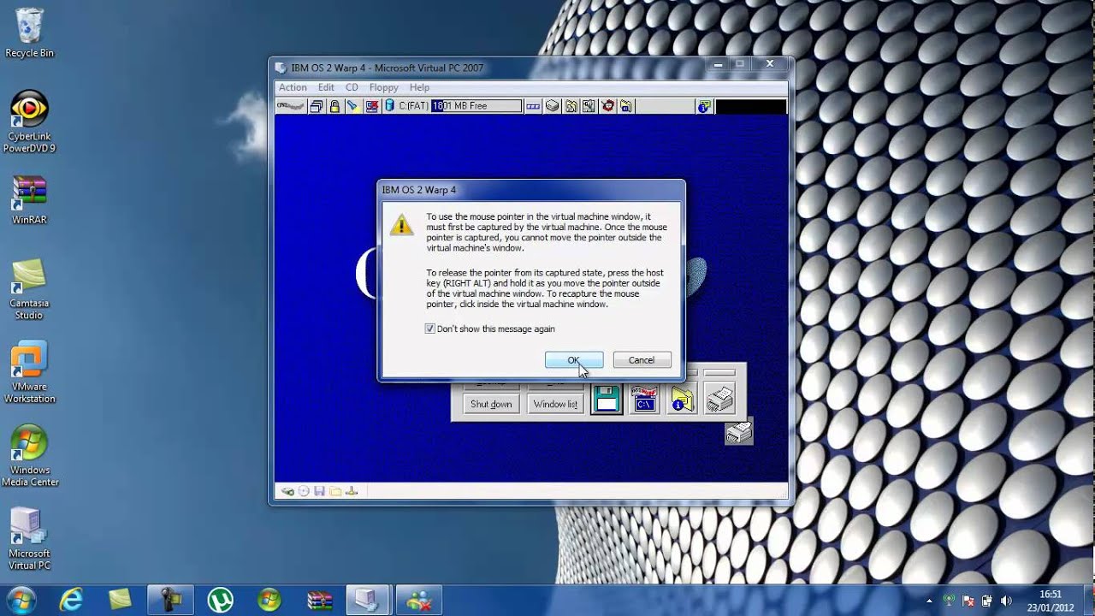Open the printer icon on LaunchPad

pyautogui.click(x=719, y=400)
